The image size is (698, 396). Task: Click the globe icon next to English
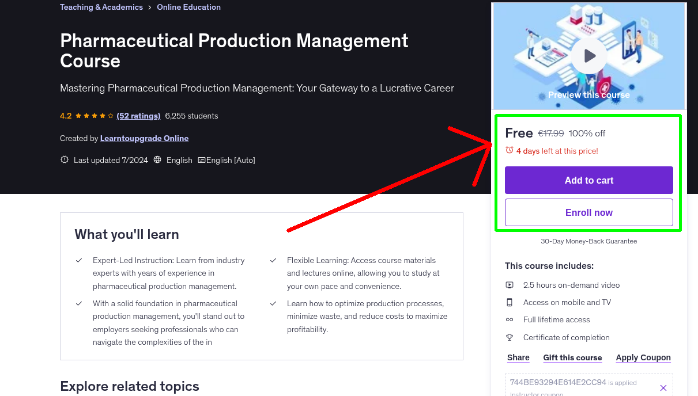pyautogui.click(x=157, y=159)
